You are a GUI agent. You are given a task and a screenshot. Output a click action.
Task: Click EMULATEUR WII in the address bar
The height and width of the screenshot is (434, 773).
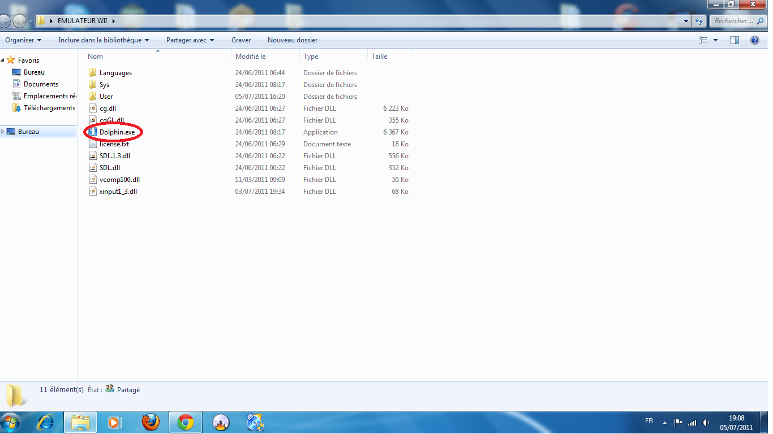[x=83, y=21]
